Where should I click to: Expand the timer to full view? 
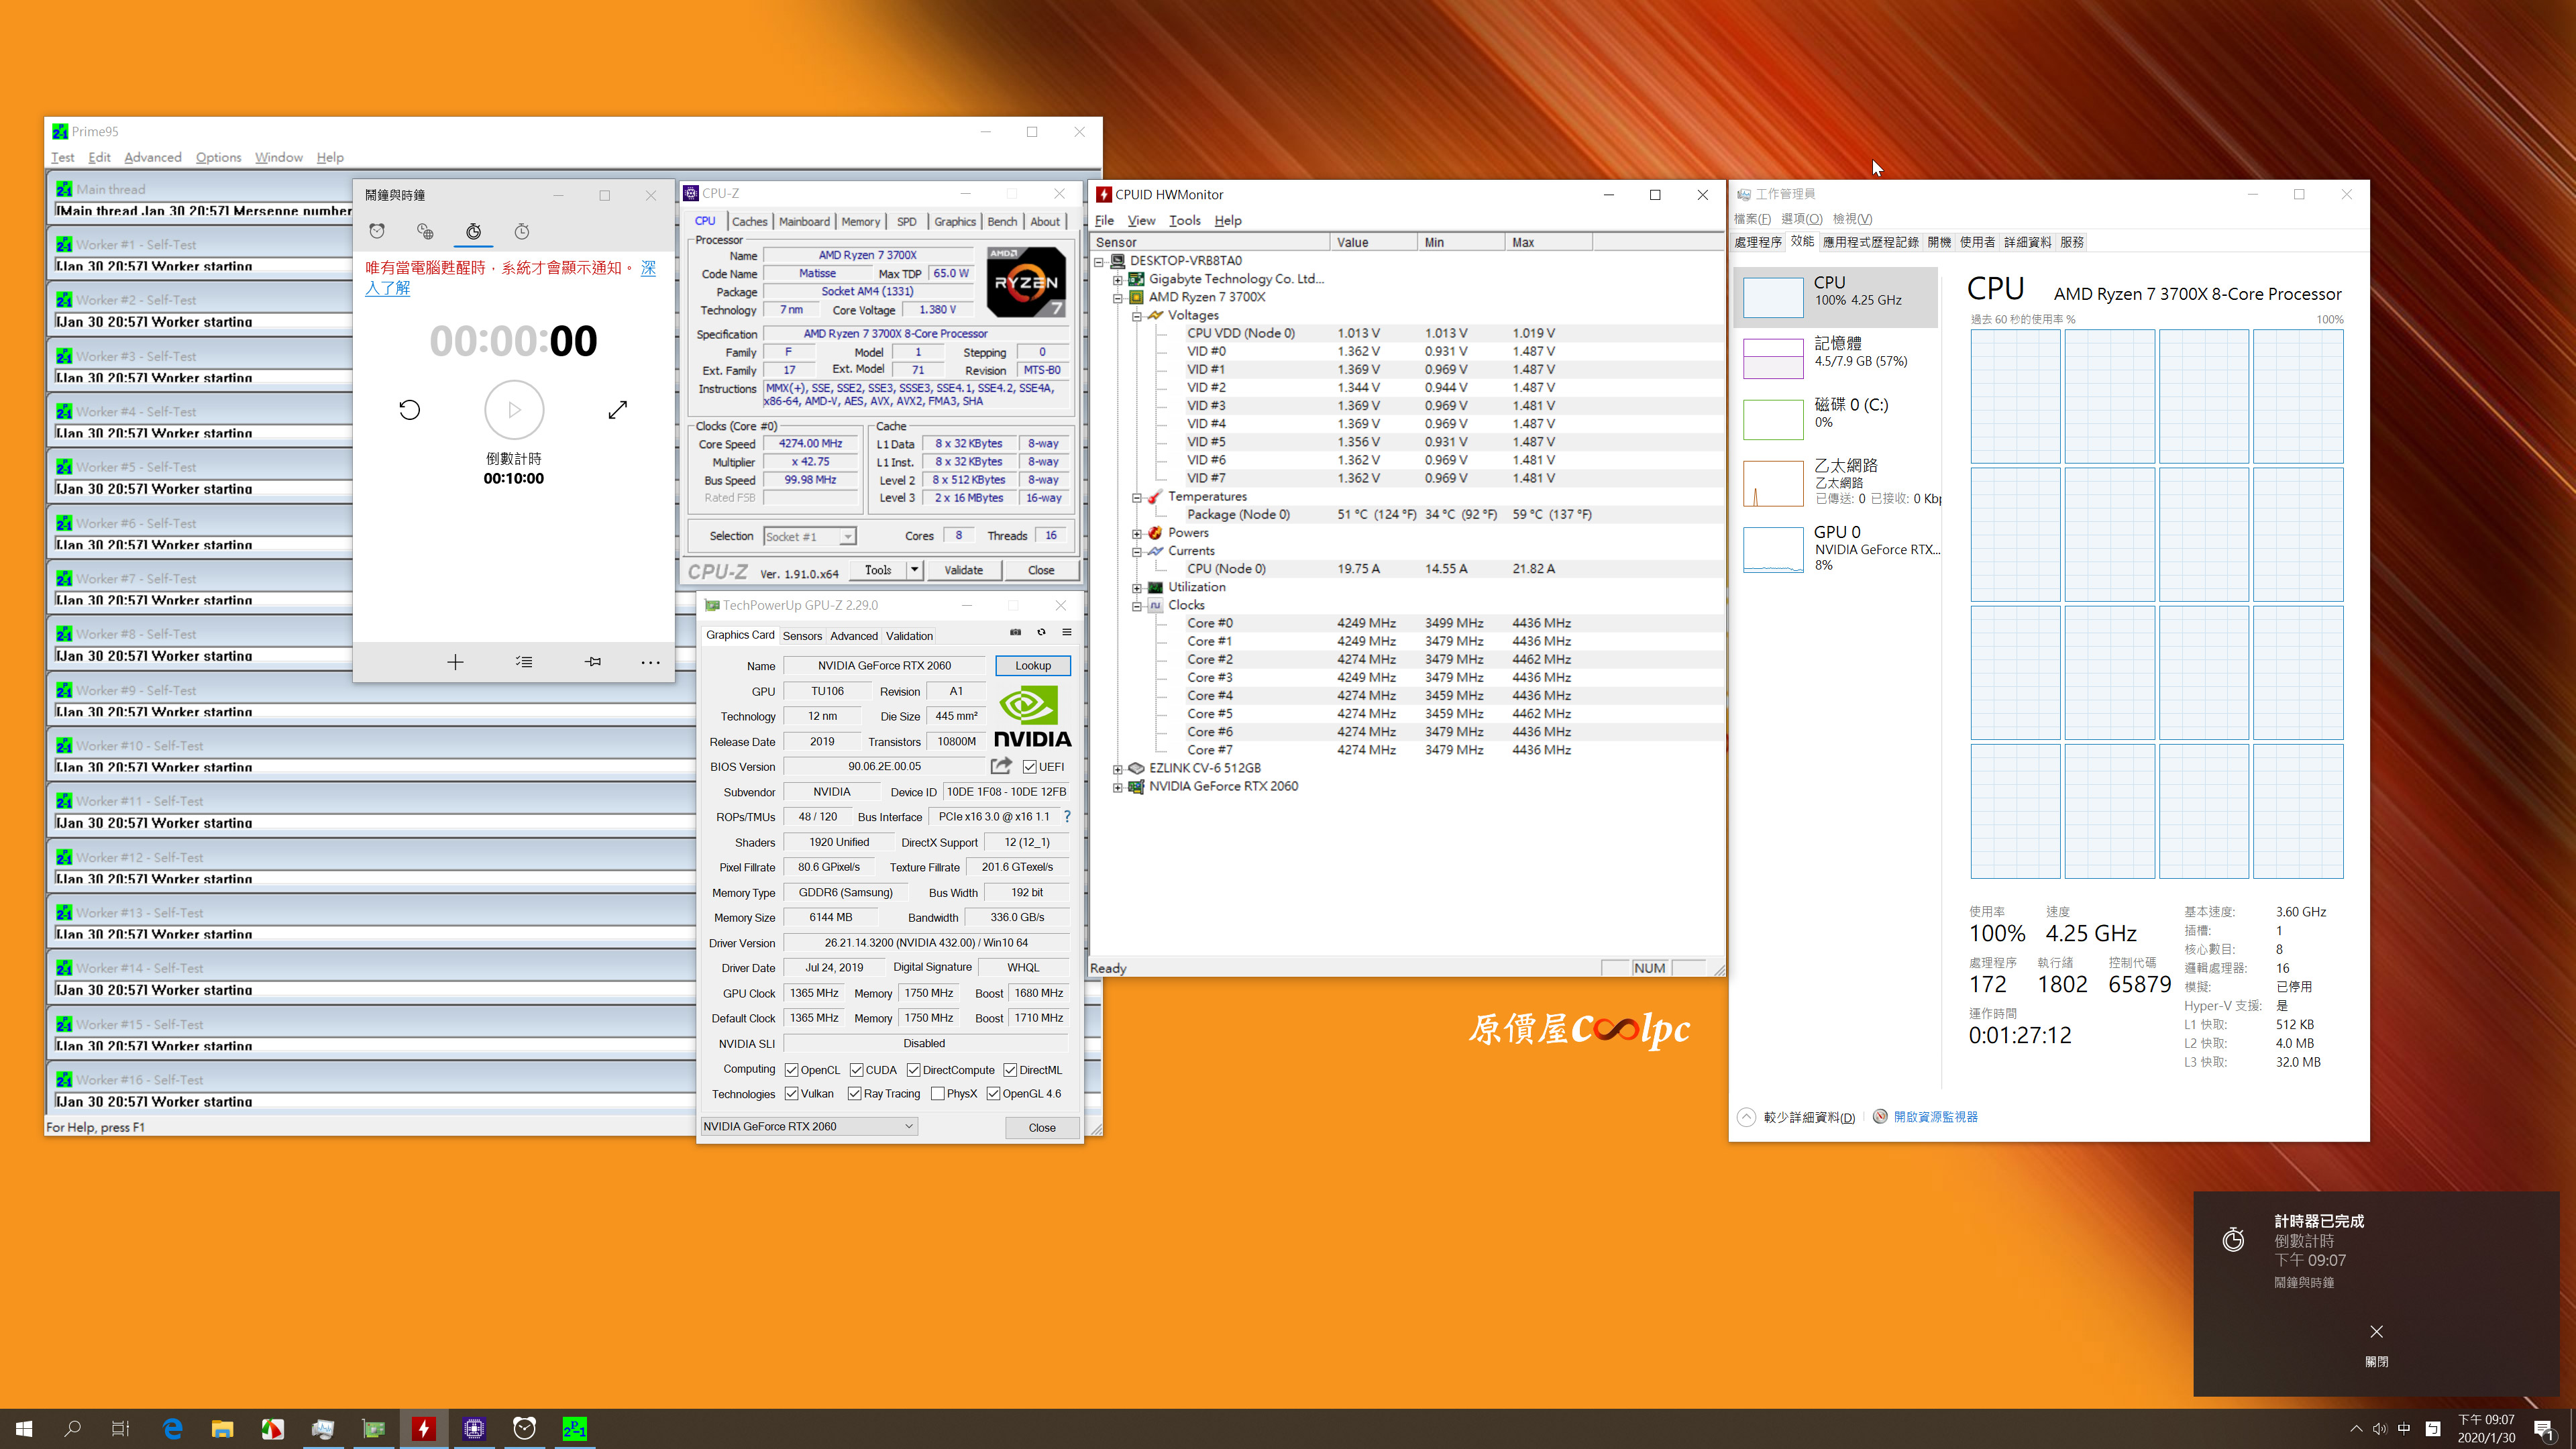click(x=618, y=410)
